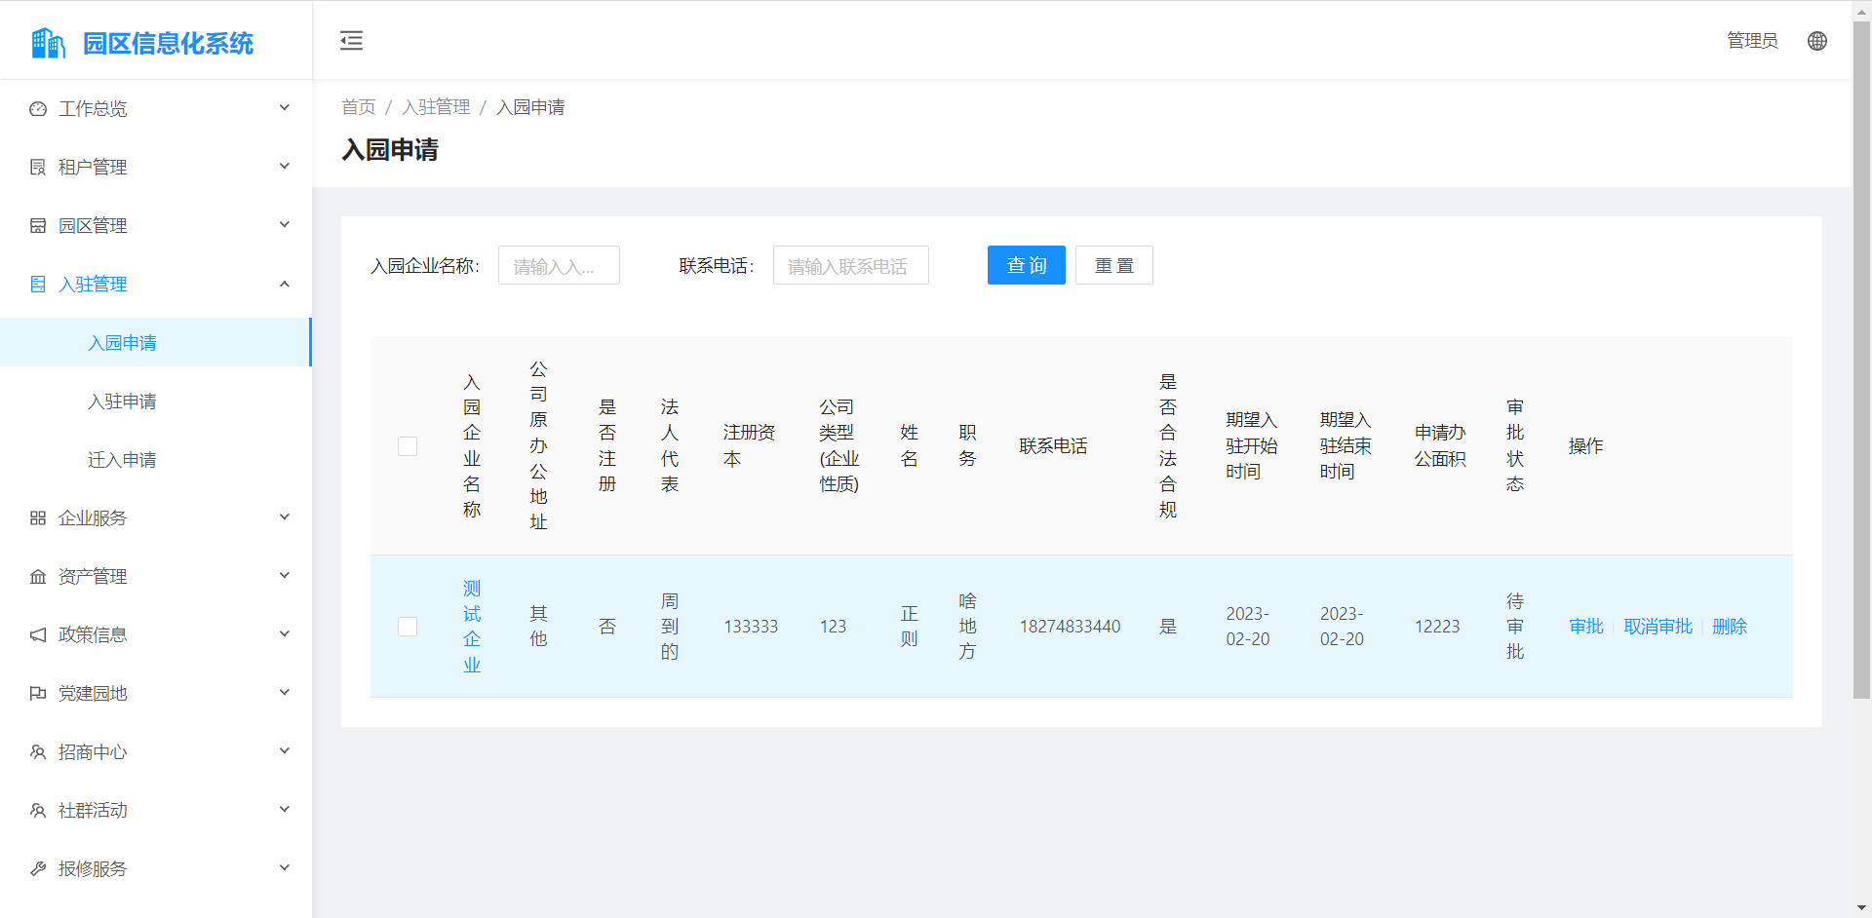This screenshot has width=1872, height=918.
Task: Toggle the select-all checkbox in table header
Action: (408, 446)
